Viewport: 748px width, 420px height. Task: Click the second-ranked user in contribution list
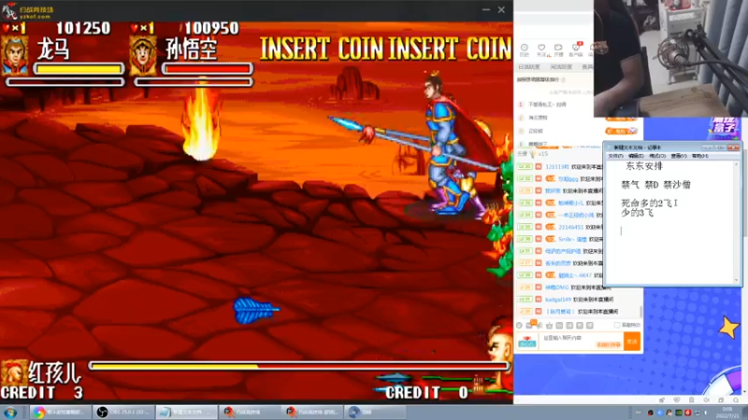539,118
